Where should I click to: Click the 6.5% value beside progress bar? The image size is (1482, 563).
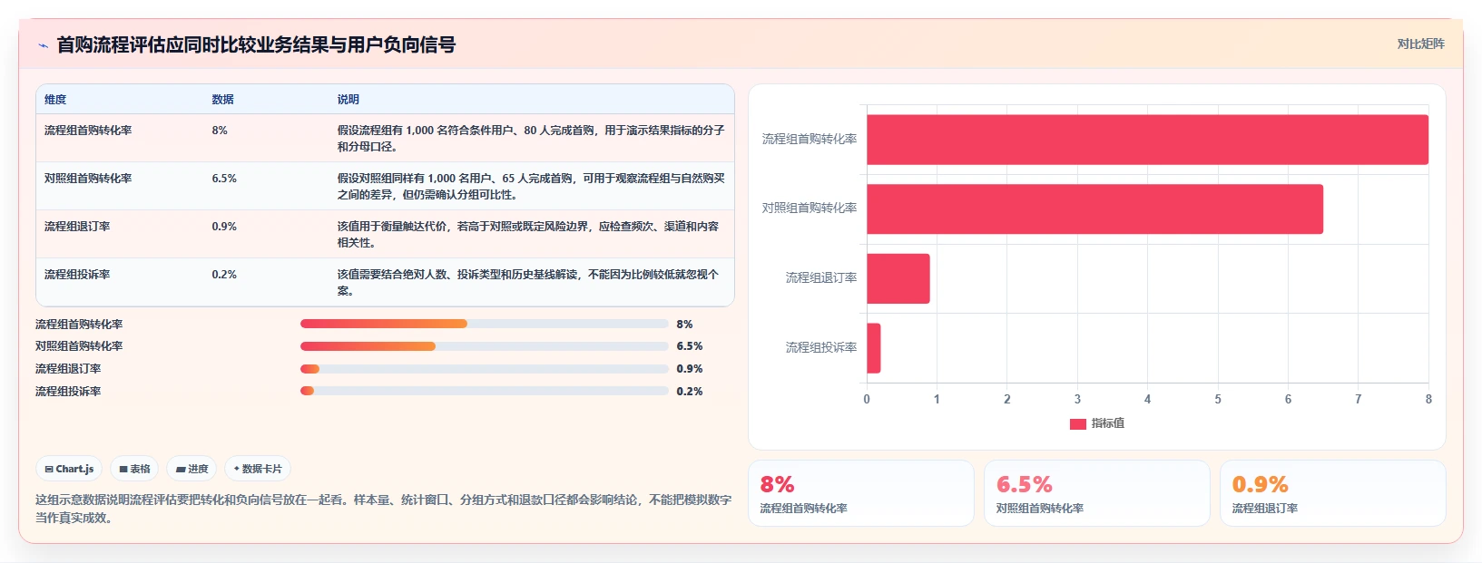tap(690, 346)
